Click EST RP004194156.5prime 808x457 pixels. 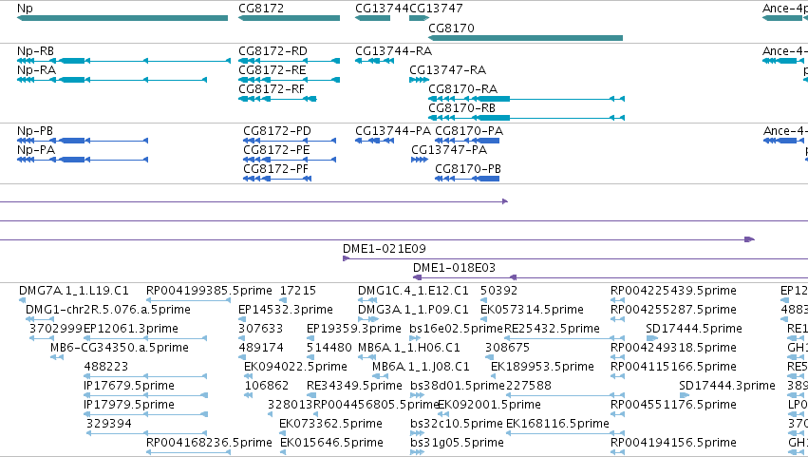pyautogui.click(x=673, y=443)
